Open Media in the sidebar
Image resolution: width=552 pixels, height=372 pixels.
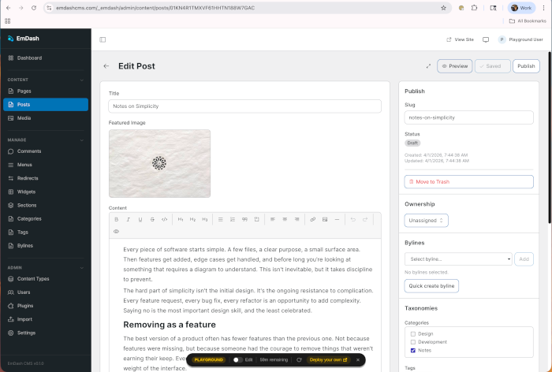(x=24, y=117)
